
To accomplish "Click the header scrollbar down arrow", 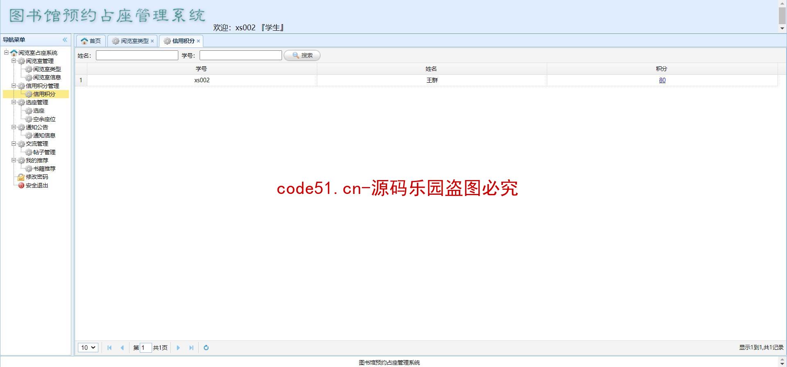I will point(782,28).
